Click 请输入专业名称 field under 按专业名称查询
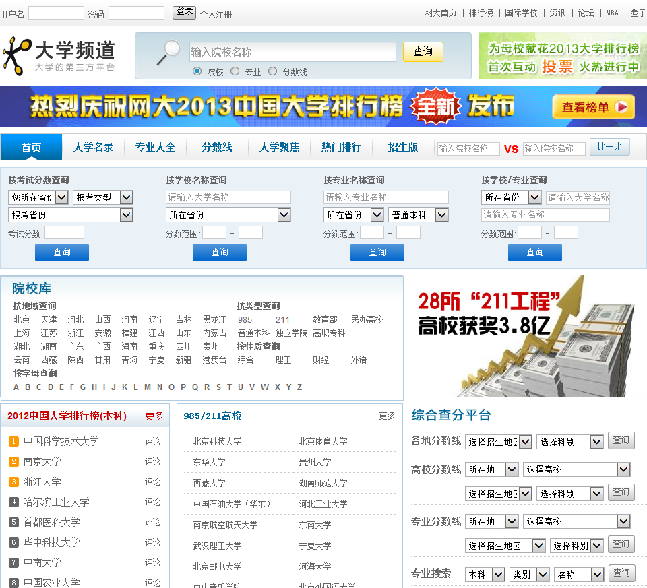 [x=386, y=197]
